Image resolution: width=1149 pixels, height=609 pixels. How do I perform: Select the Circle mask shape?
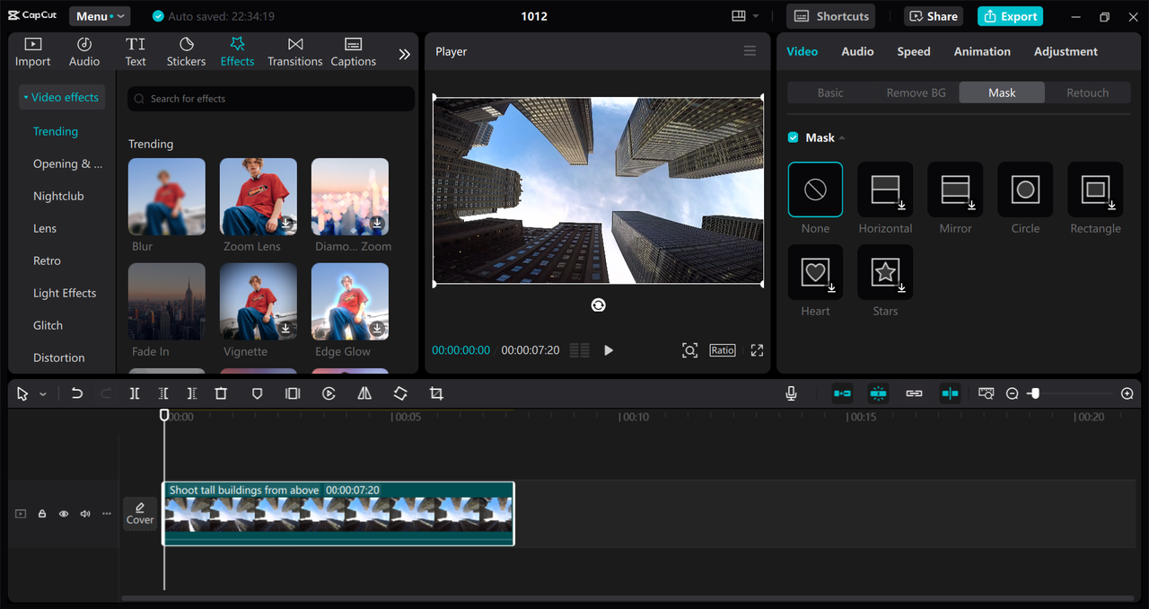point(1025,190)
